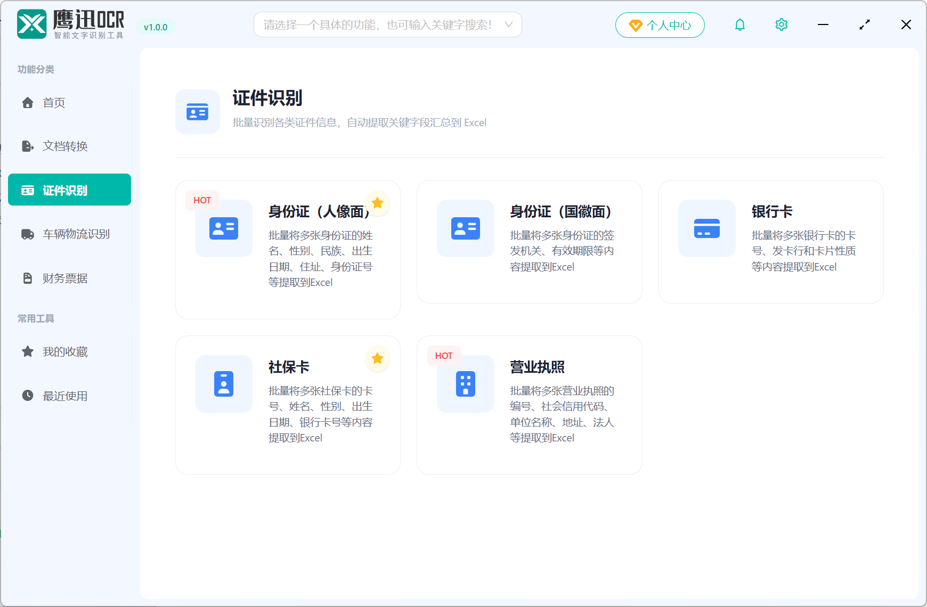The width and height of the screenshot is (927, 607).
Task: Click the fullscreen expand icon
Action: click(x=864, y=24)
